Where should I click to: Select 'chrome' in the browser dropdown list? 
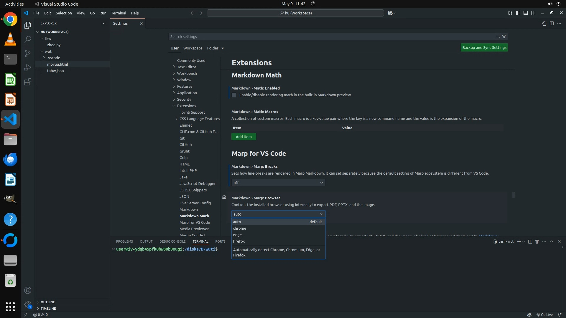tap(240, 228)
